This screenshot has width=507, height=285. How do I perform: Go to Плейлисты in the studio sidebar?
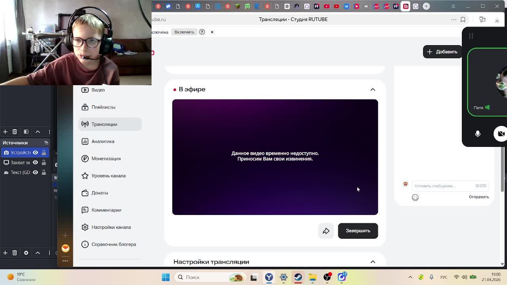click(x=110, y=107)
